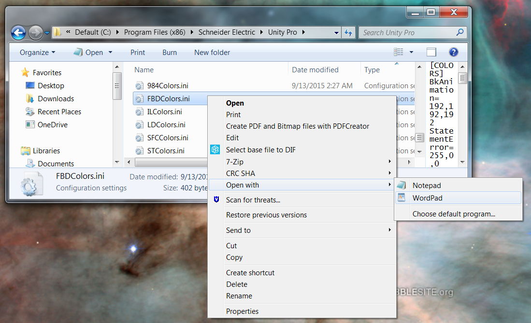Expand the Send to submenu

[x=302, y=230]
